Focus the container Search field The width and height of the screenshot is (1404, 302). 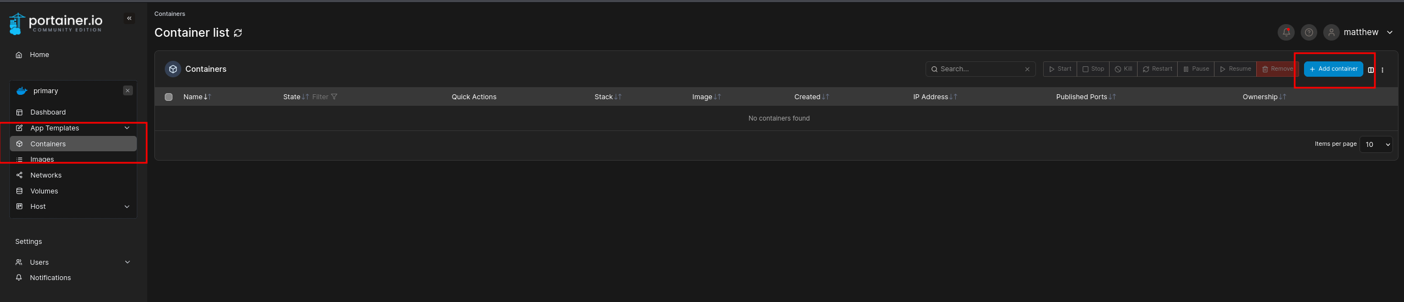(980, 69)
